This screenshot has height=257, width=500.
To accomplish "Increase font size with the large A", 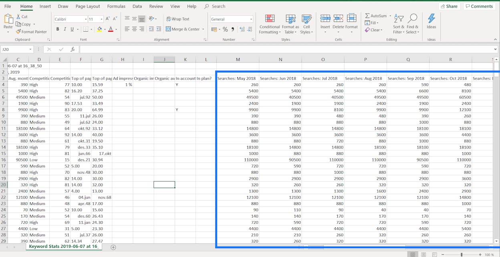I will (108, 19).
